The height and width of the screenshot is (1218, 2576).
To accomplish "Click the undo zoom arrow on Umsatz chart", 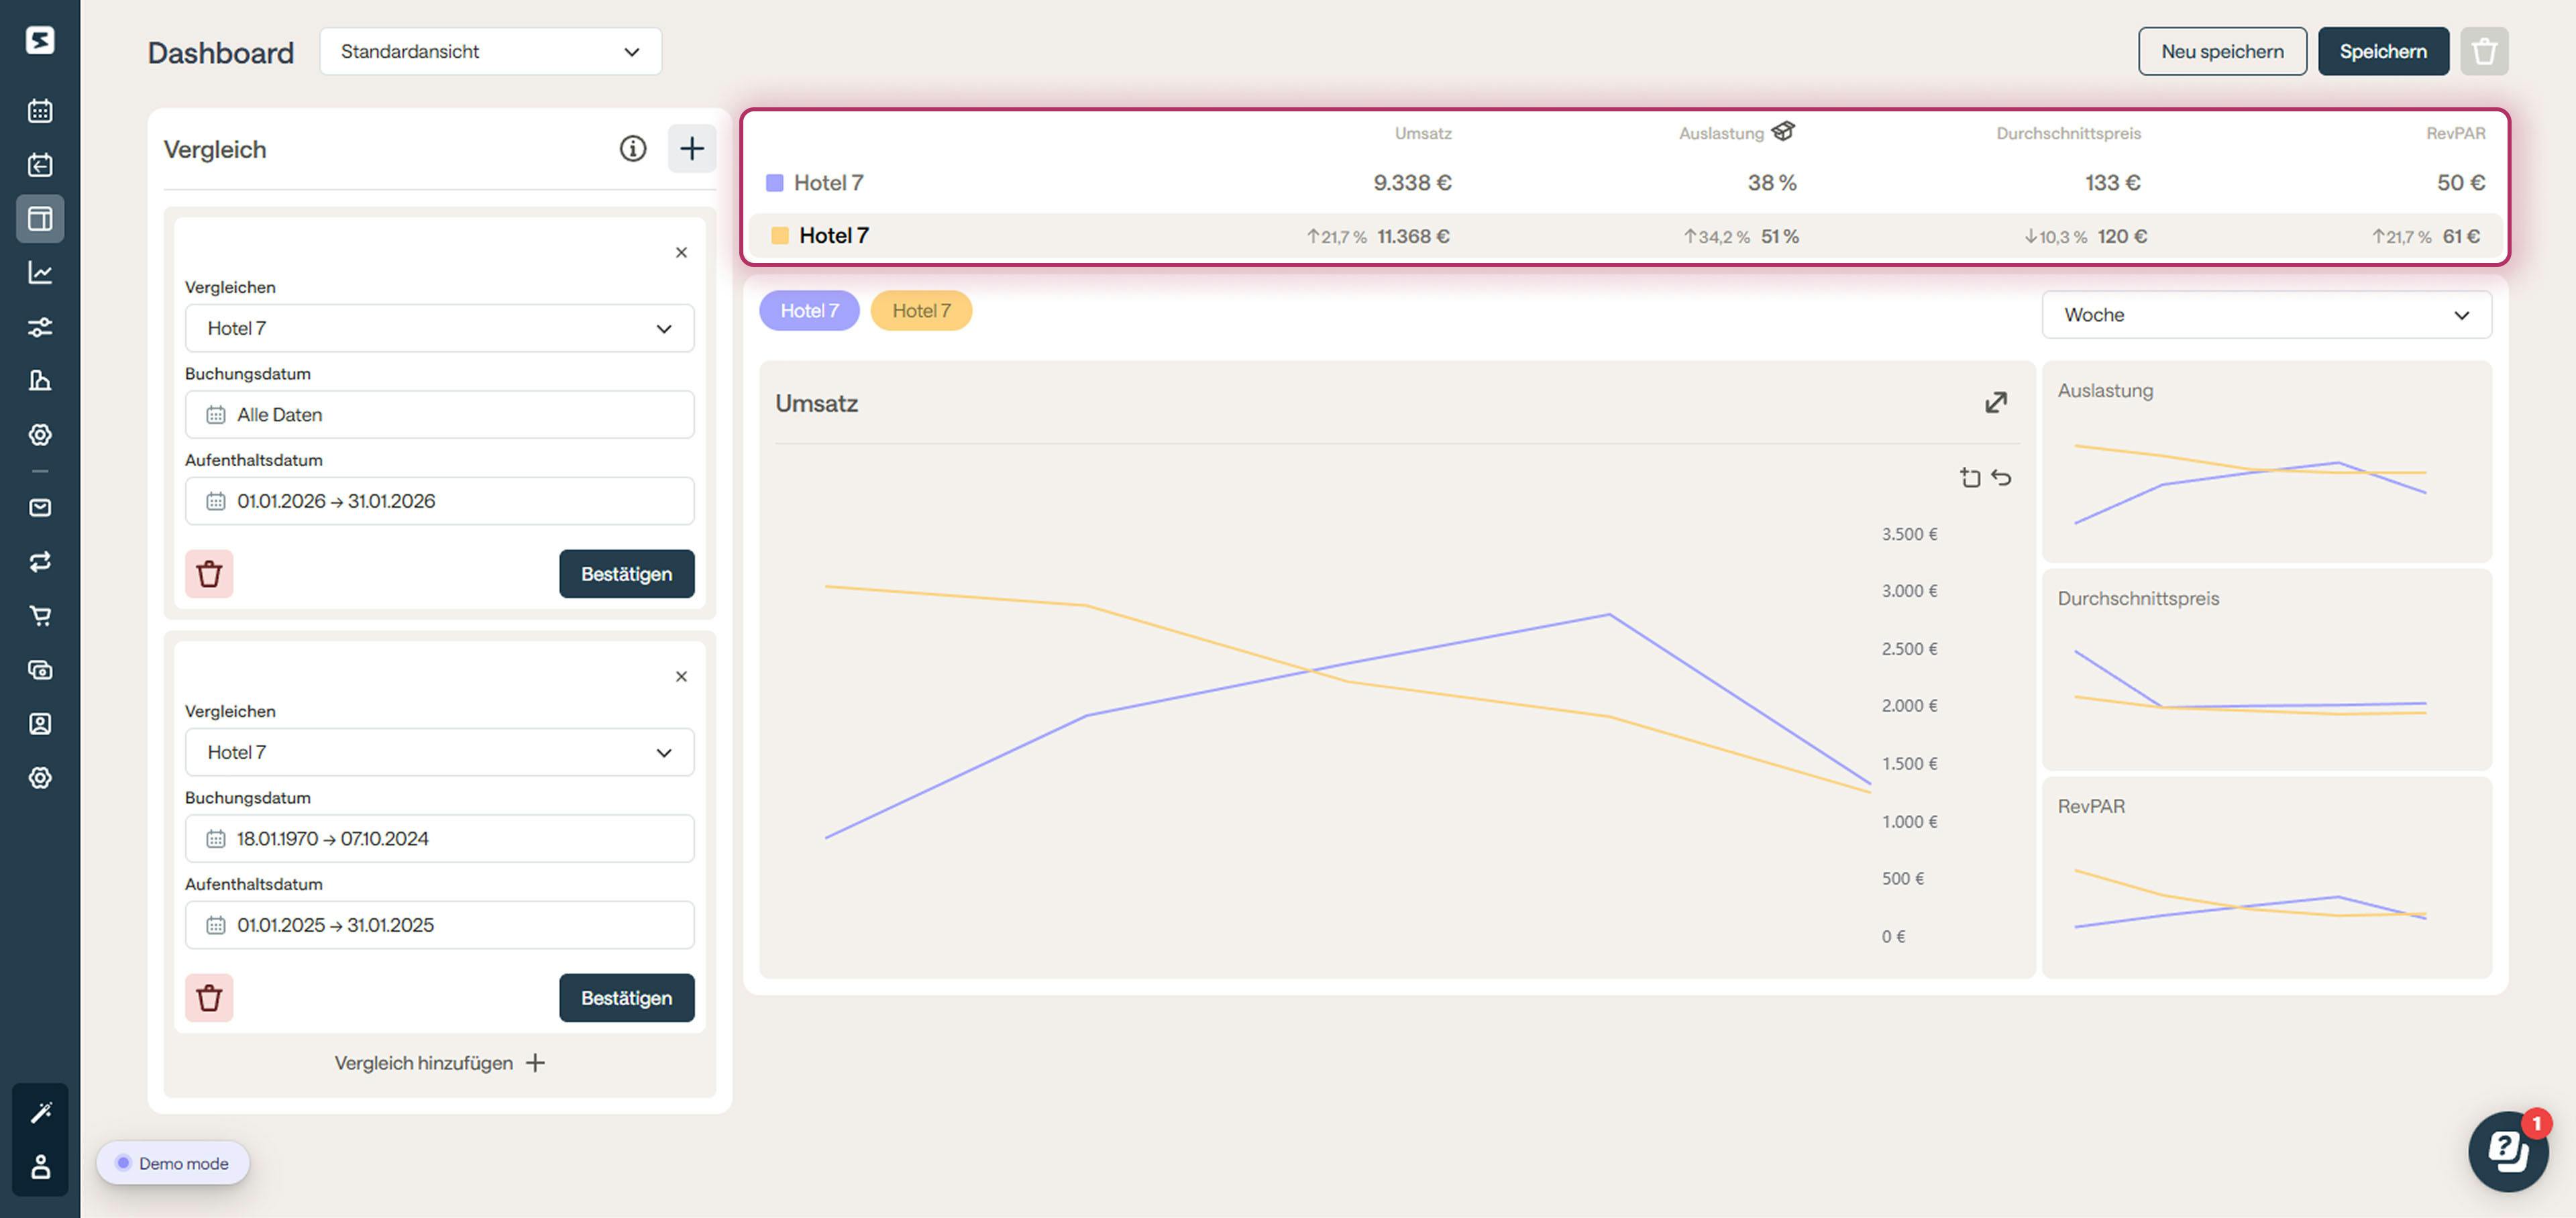I will tap(2001, 477).
